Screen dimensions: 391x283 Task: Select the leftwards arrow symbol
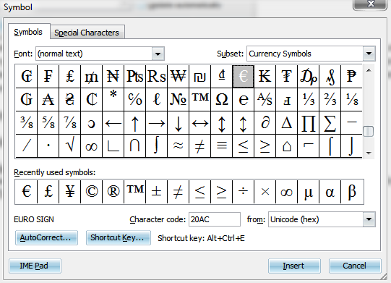tap(113, 122)
